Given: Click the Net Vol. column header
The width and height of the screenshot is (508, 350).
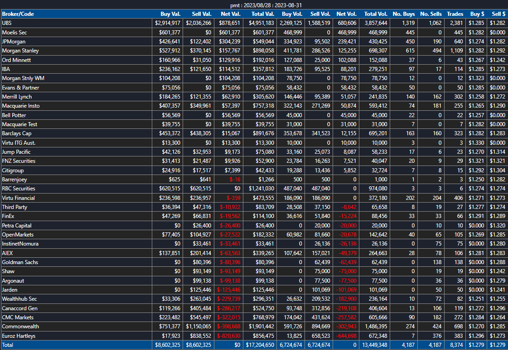Looking at the screenshot, I should [346, 14].
